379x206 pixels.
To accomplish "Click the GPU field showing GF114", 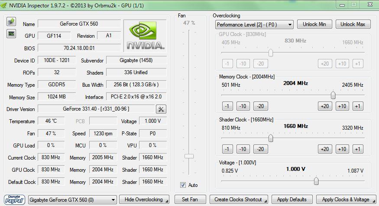I will click(x=54, y=36).
